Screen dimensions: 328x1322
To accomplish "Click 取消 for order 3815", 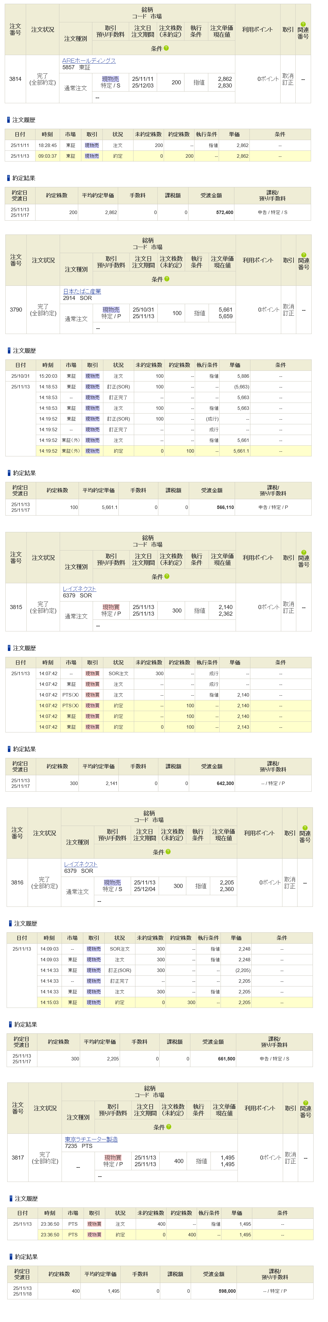I will [288, 603].
